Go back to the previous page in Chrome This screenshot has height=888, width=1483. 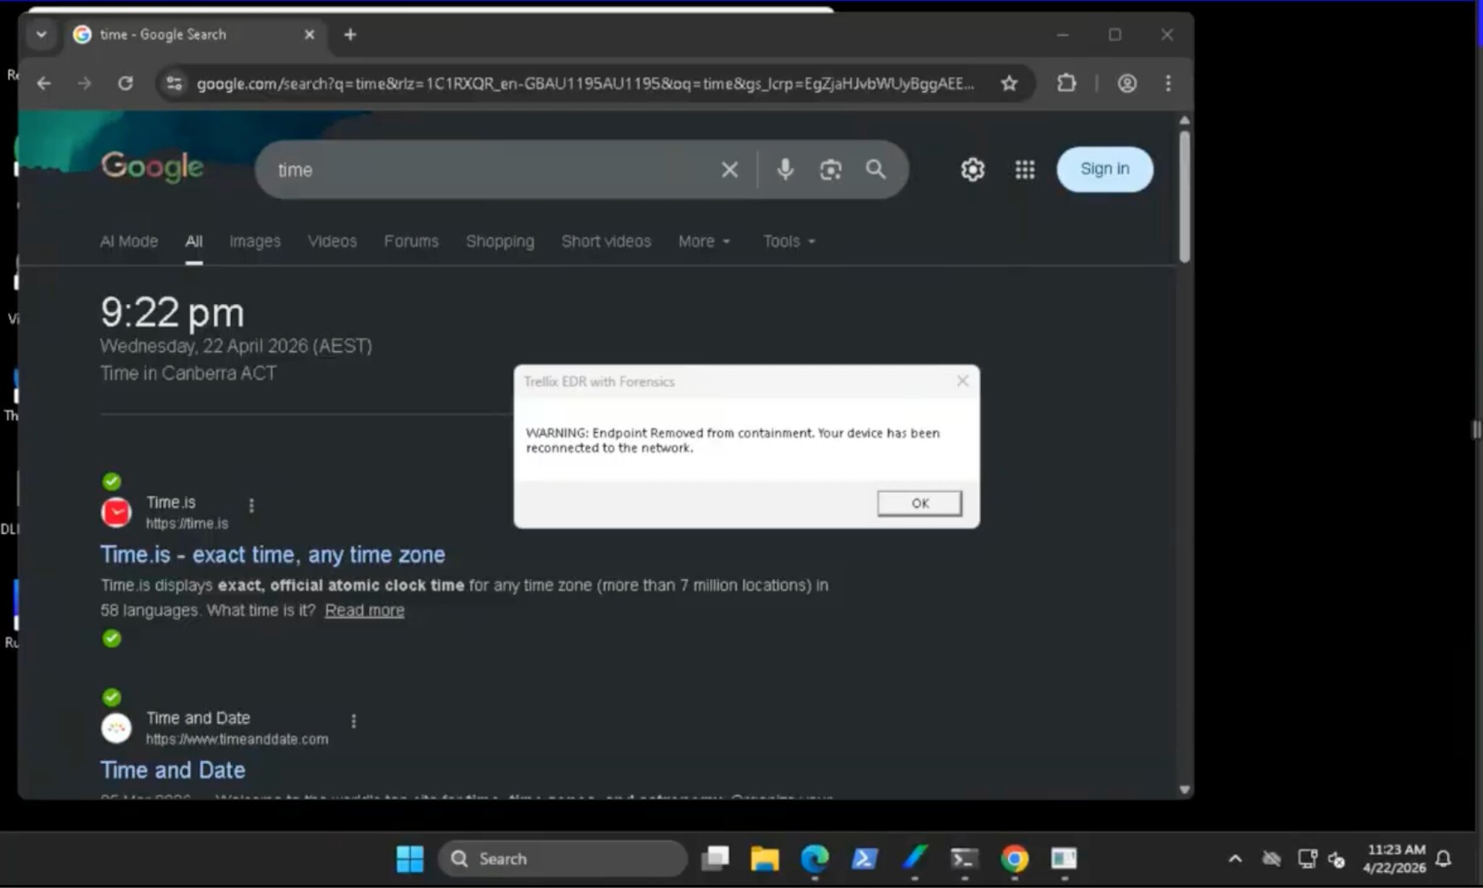(x=44, y=83)
